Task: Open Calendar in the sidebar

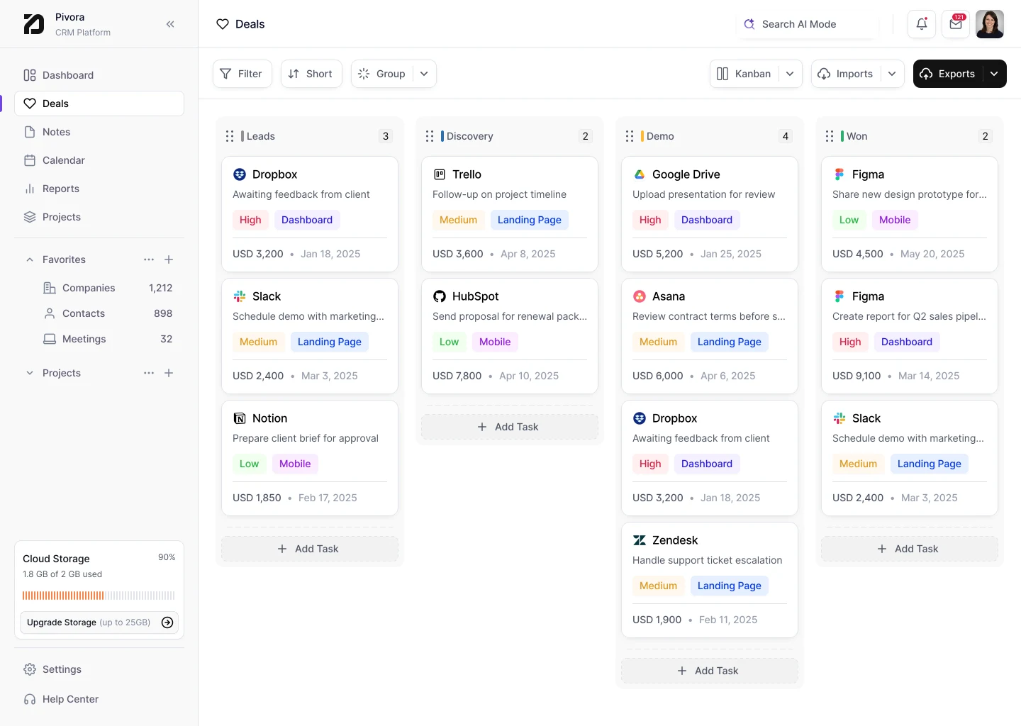Action: [99, 160]
